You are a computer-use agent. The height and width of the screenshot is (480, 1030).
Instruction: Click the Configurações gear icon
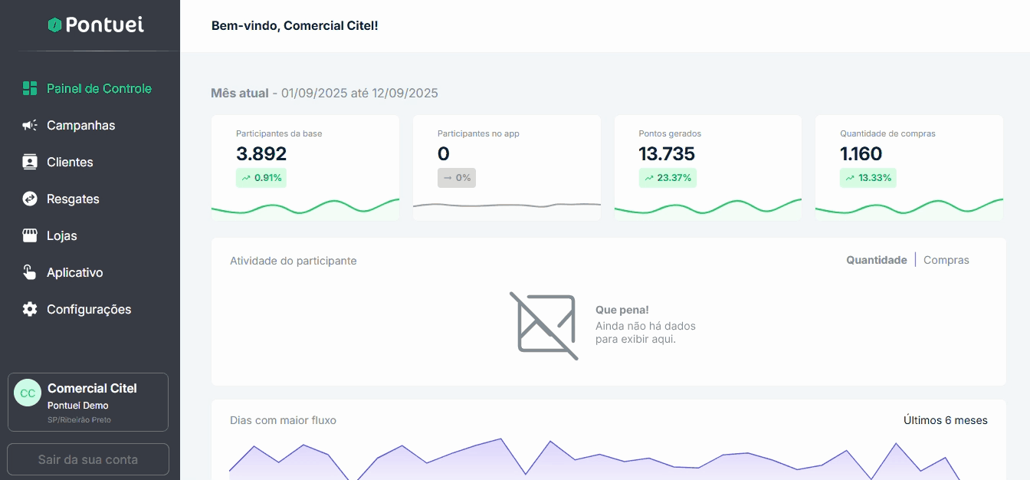point(30,309)
